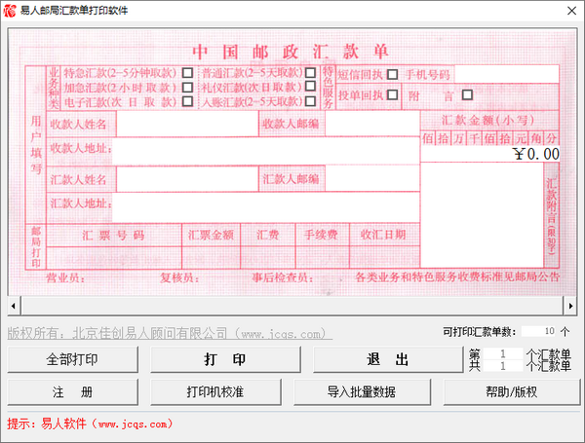Click the 退出 button
This screenshot has height=443, width=585.
pos(388,359)
